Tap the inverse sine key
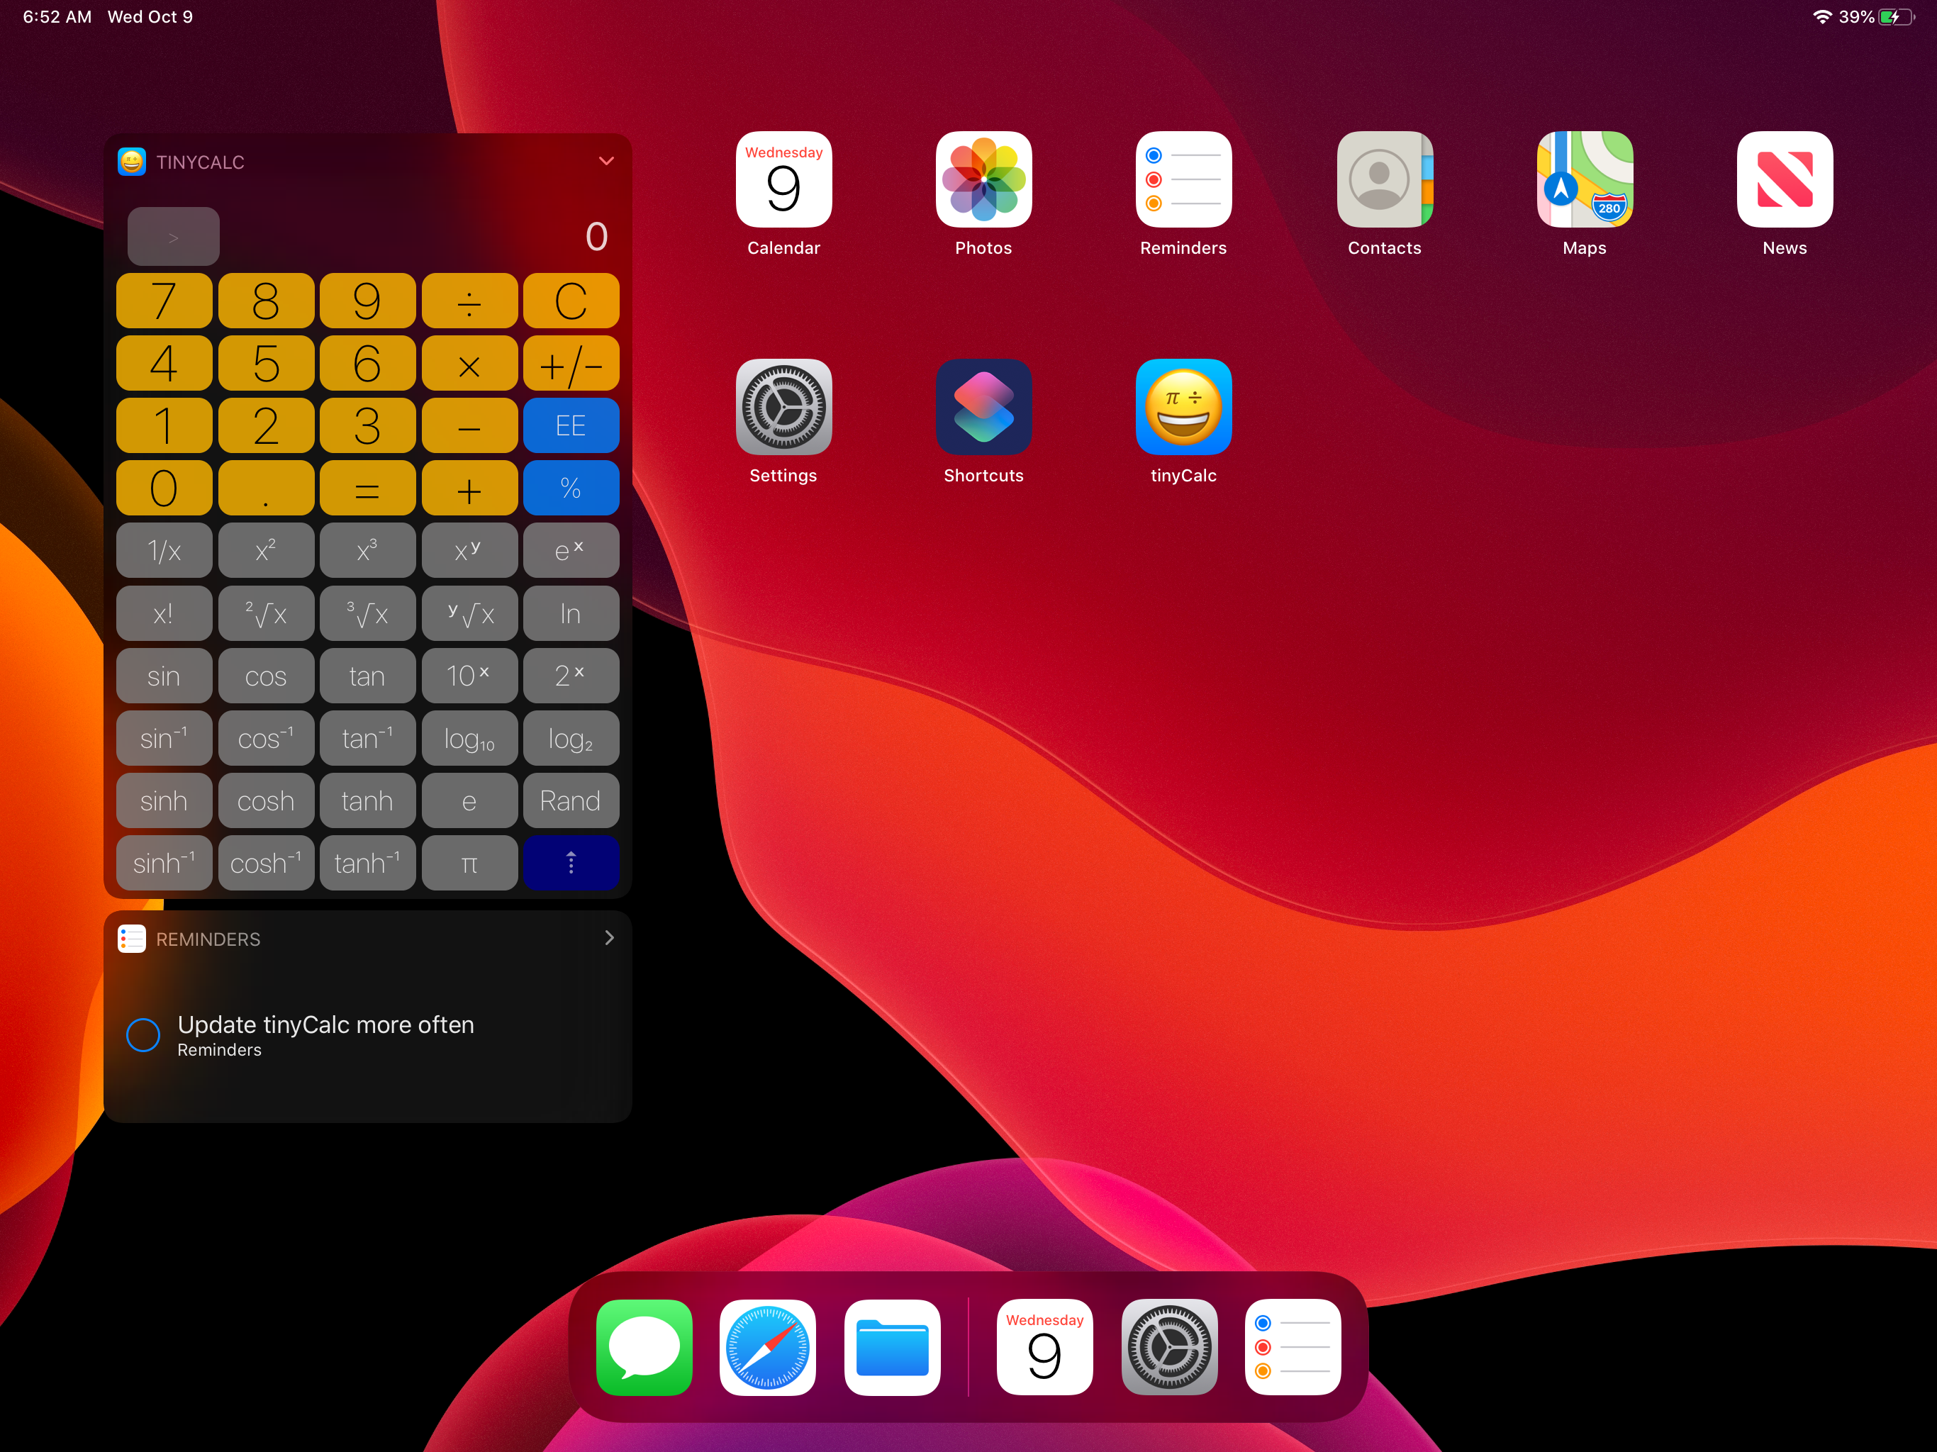 [x=164, y=738]
